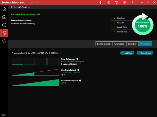Viewport: 157px width, 117px height.
Task: Click 'Ausbalanciert-Web Browsing' mode text
Action: click(23, 23)
